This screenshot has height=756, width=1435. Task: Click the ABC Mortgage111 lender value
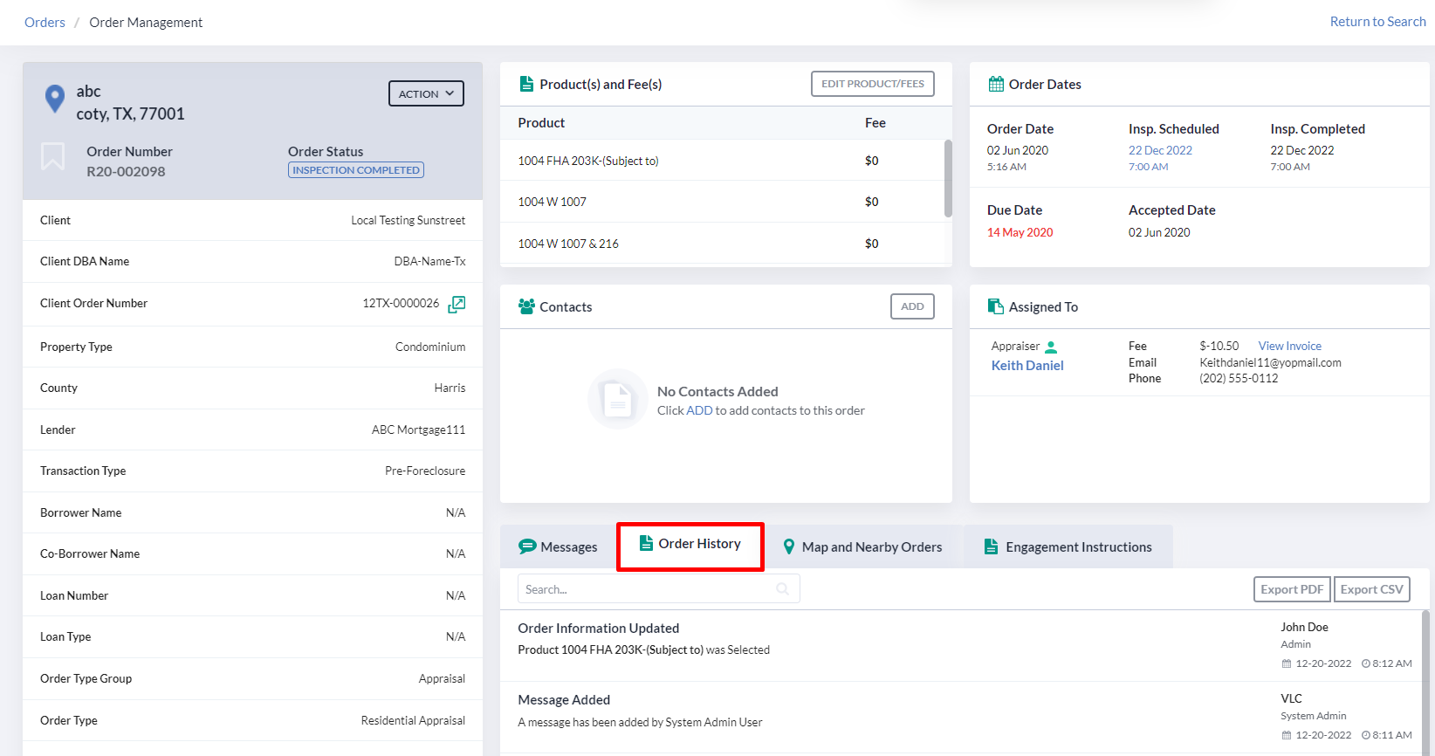(418, 430)
